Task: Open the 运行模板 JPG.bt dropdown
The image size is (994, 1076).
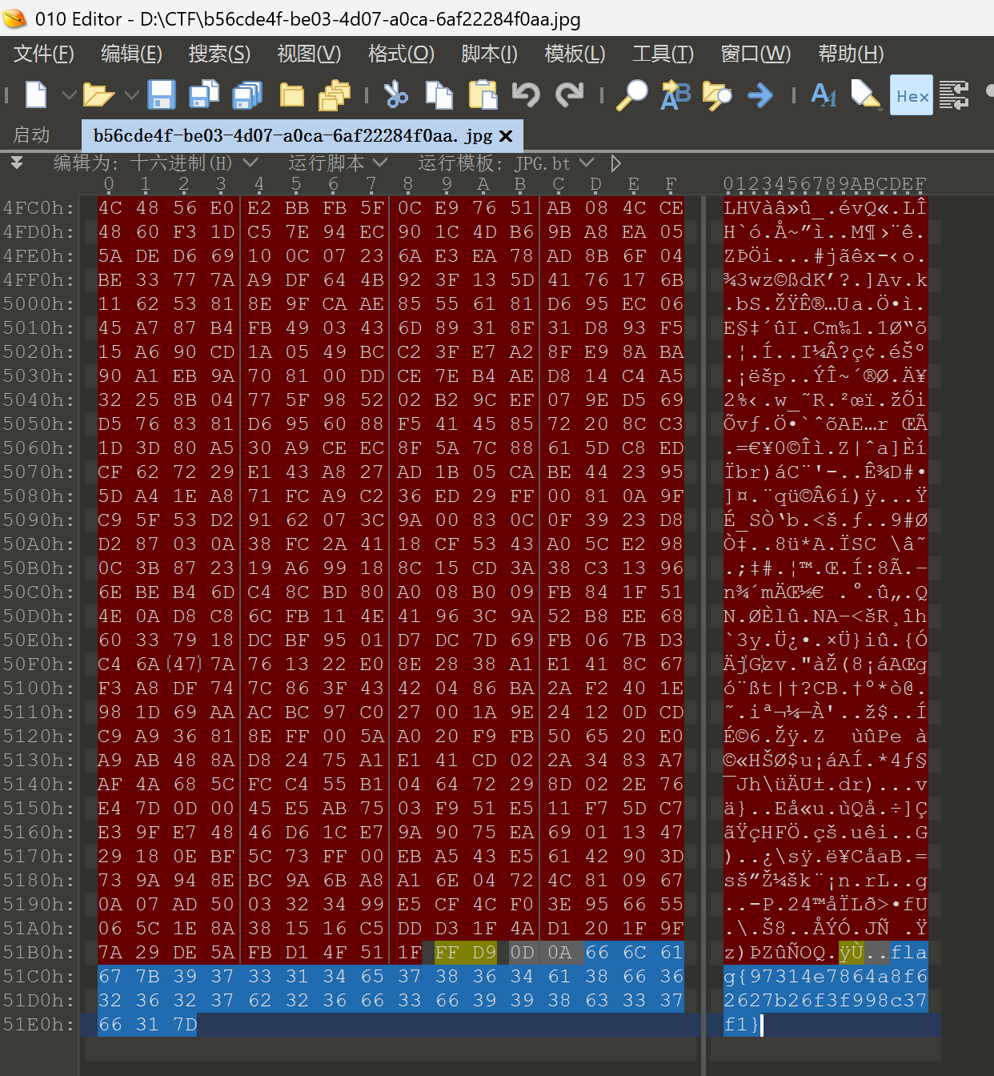Action: [x=587, y=163]
